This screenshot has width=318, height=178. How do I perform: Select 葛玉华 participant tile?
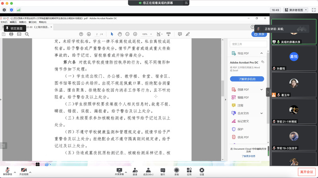[x=294, y=85]
